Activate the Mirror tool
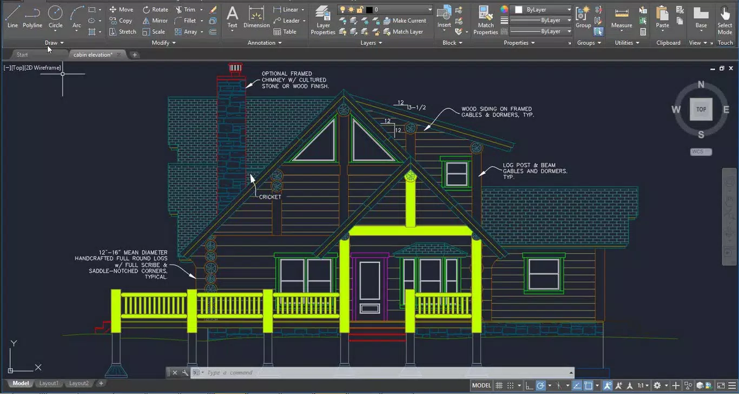This screenshot has width=739, height=394. (x=155, y=21)
